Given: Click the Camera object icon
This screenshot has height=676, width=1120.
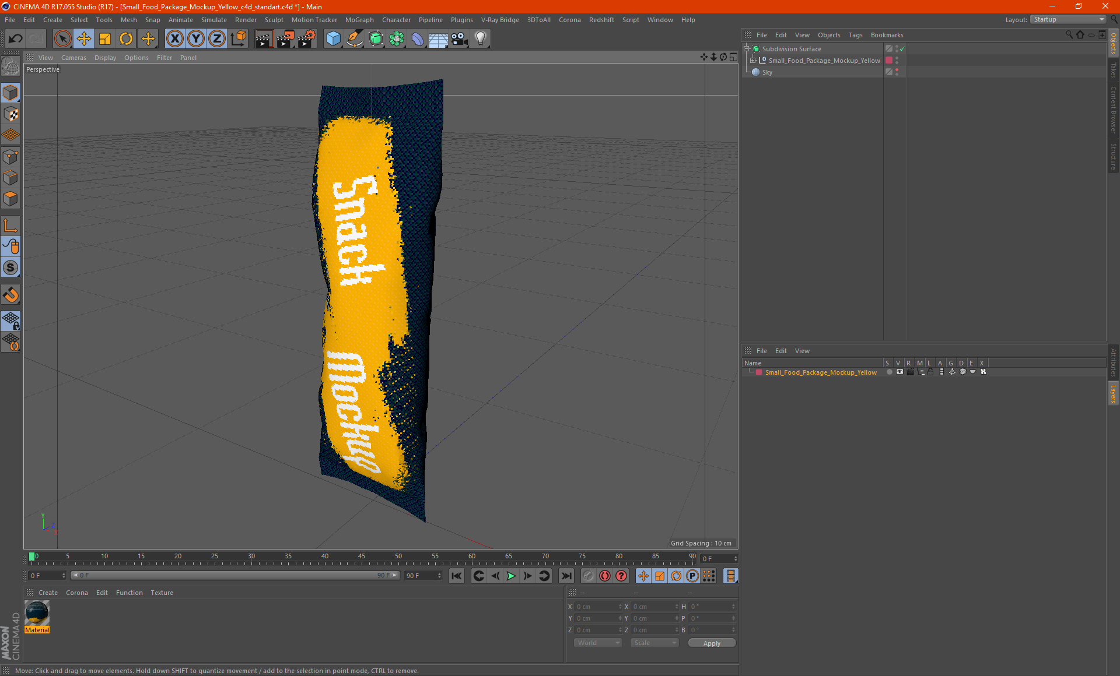Looking at the screenshot, I should [x=460, y=39].
